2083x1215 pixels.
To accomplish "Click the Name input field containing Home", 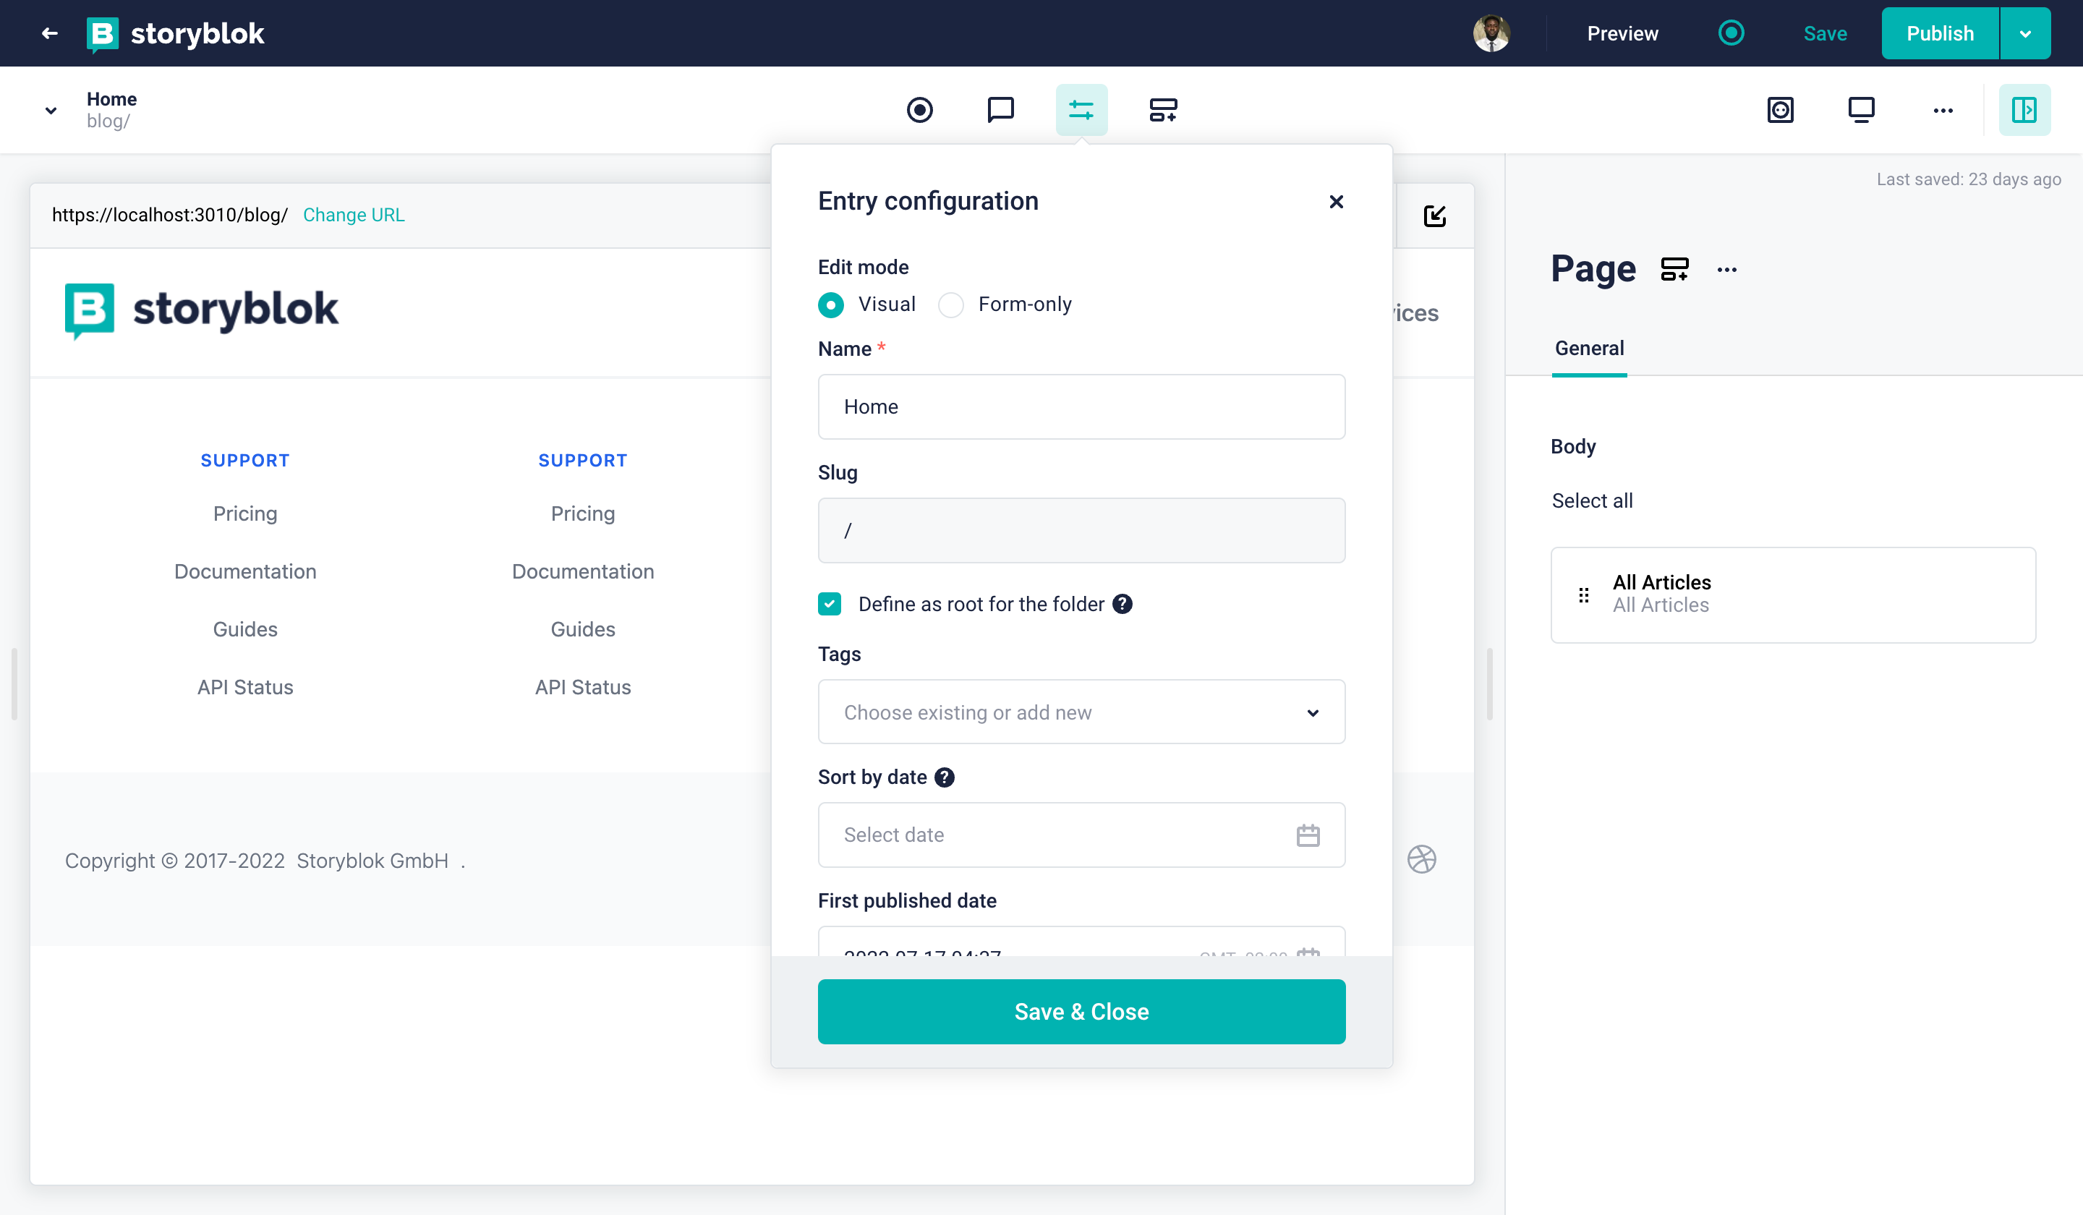I will click(x=1081, y=406).
